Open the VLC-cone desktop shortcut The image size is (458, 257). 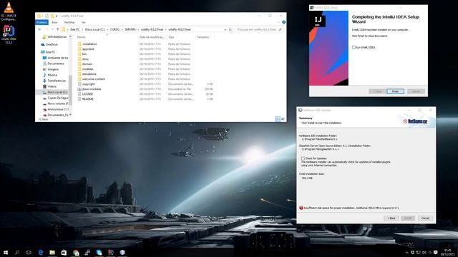(x=9, y=11)
